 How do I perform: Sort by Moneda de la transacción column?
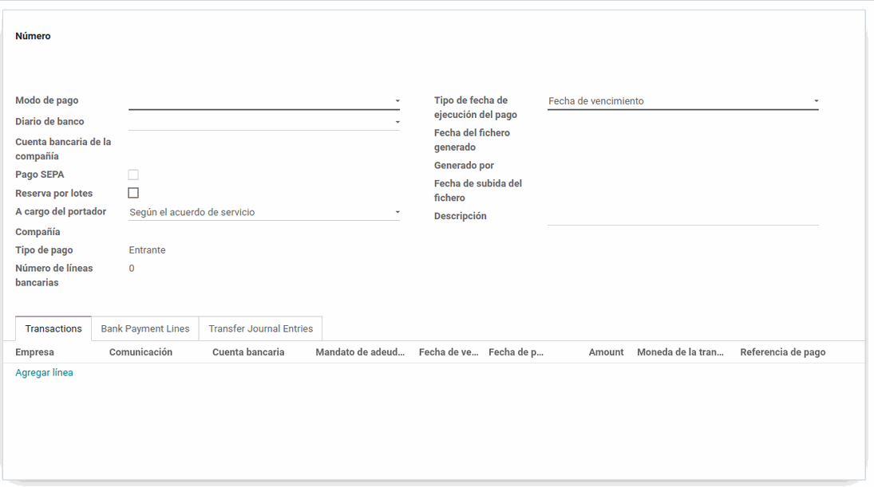click(x=680, y=352)
